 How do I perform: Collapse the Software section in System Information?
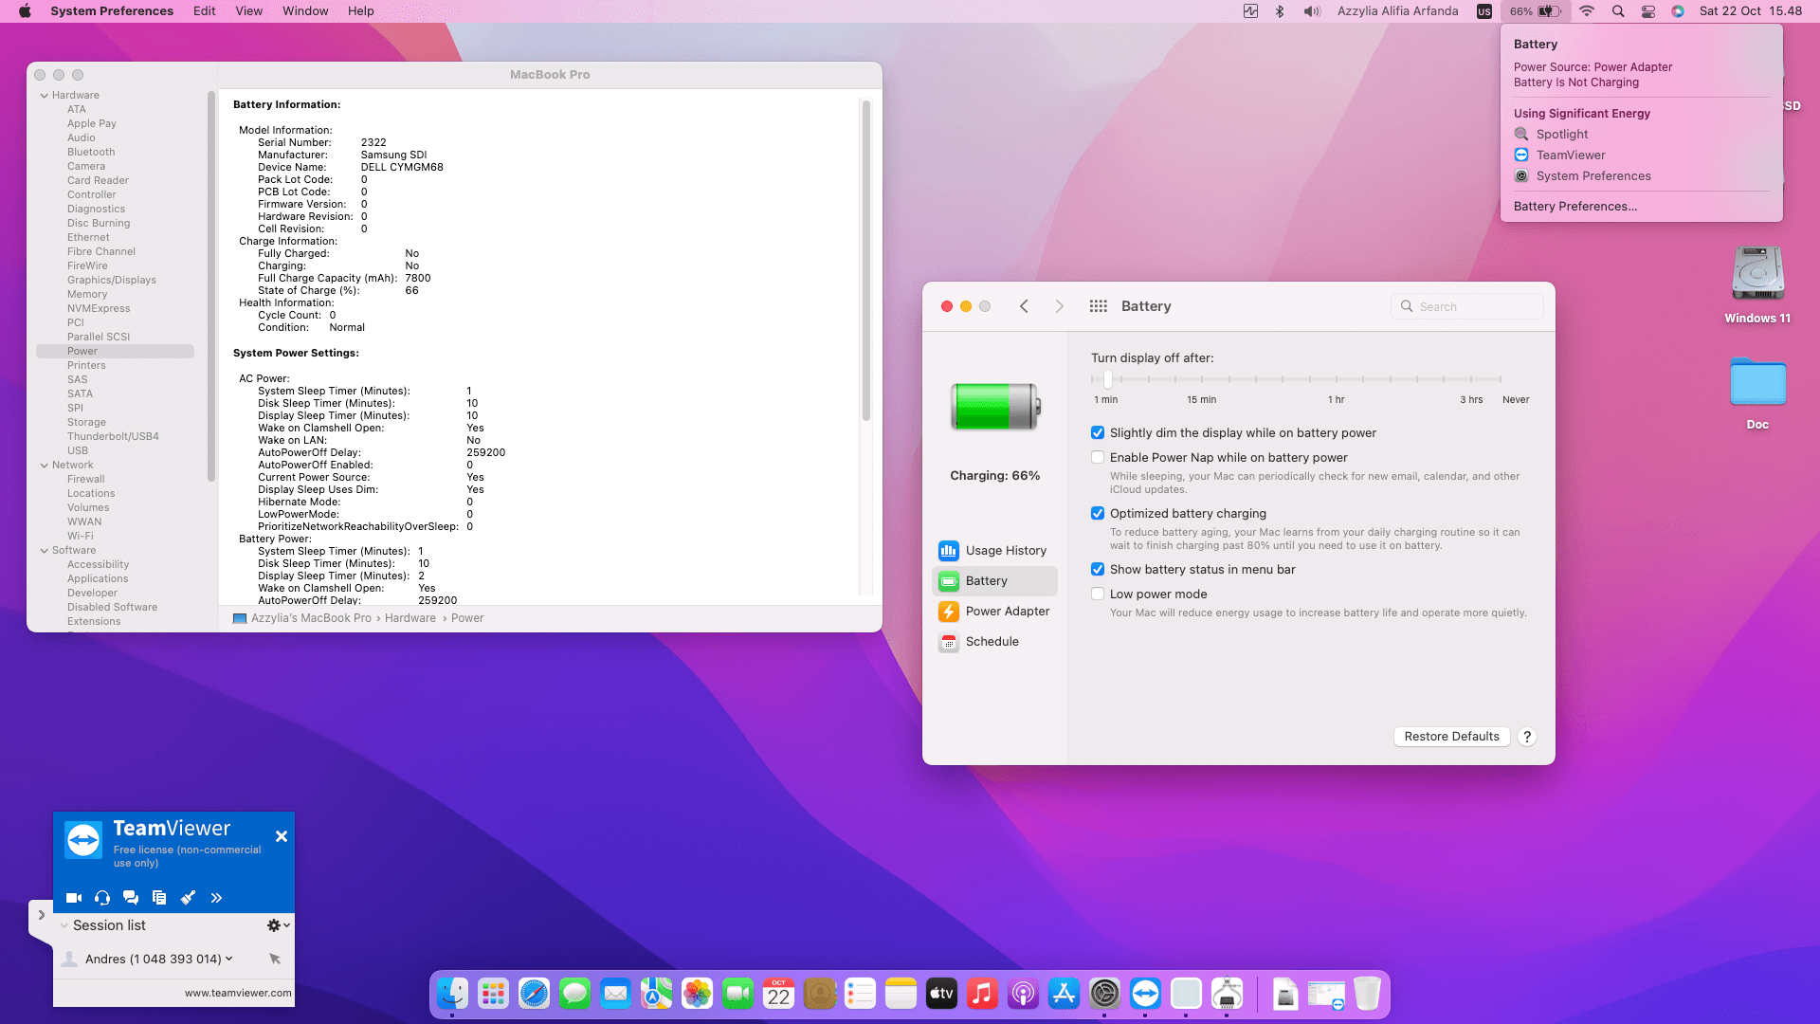45,550
